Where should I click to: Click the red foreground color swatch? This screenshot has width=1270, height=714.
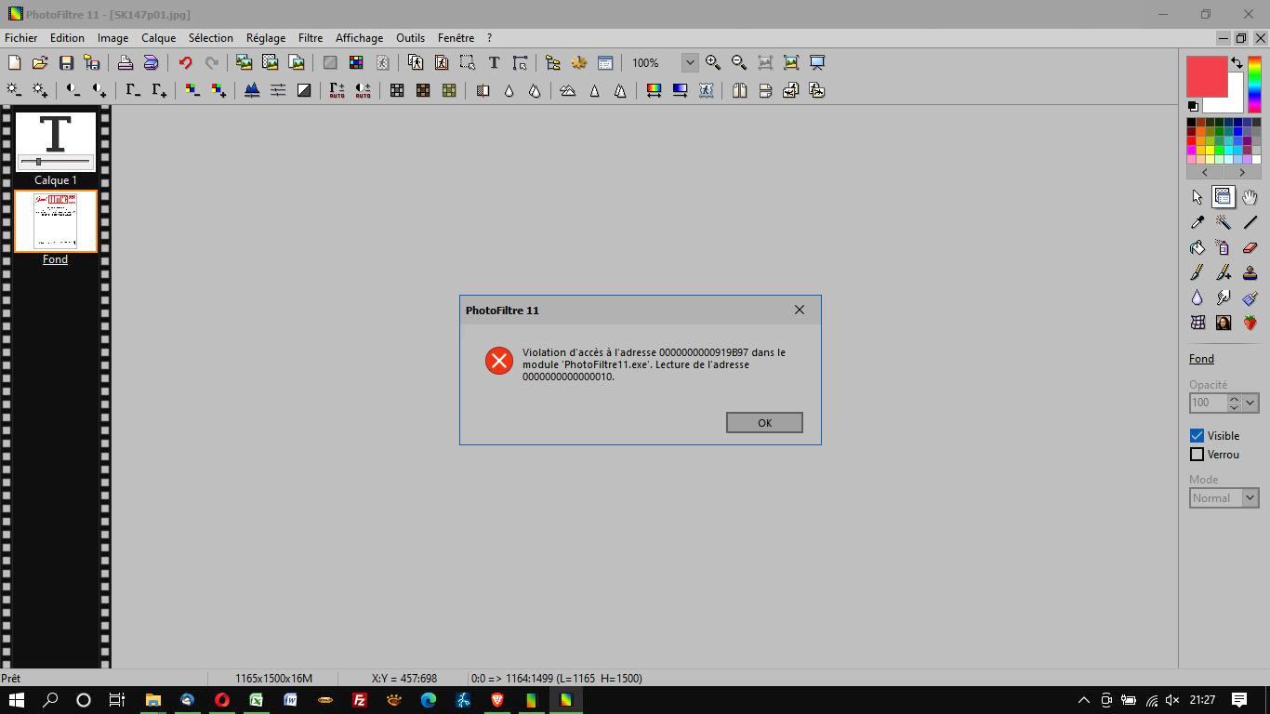coord(1206,76)
